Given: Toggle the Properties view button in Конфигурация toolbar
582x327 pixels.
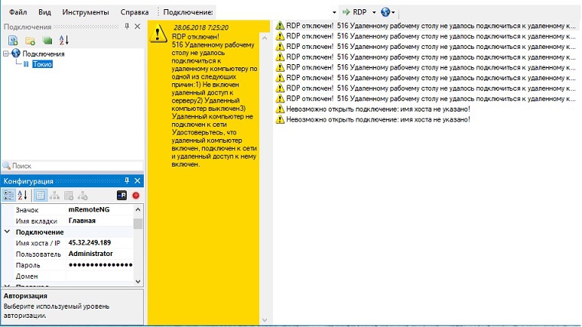Looking at the screenshot, I should pyautogui.click(x=40, y=195).
